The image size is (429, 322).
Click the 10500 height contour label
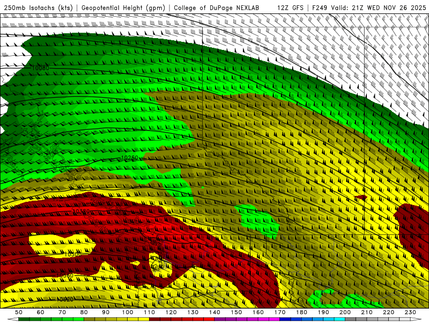coord(72,254)
